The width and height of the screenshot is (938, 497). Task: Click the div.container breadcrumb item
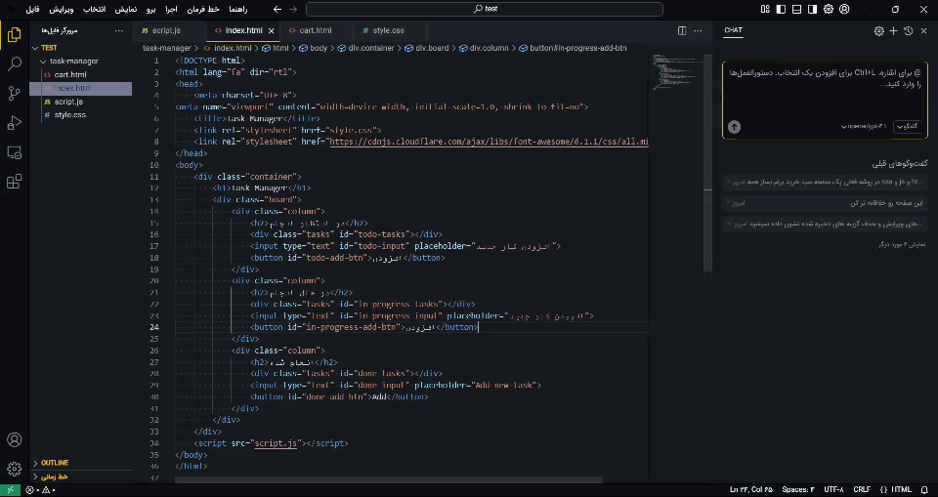tap(365, 48)
